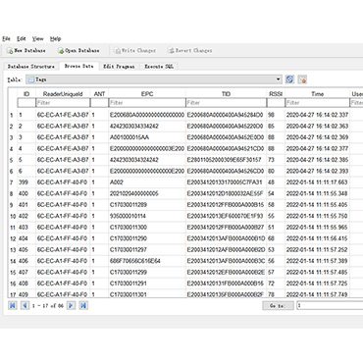Select RSSI cell 73 in row 5
Screen dimensions: 363x363
(276, 160)
